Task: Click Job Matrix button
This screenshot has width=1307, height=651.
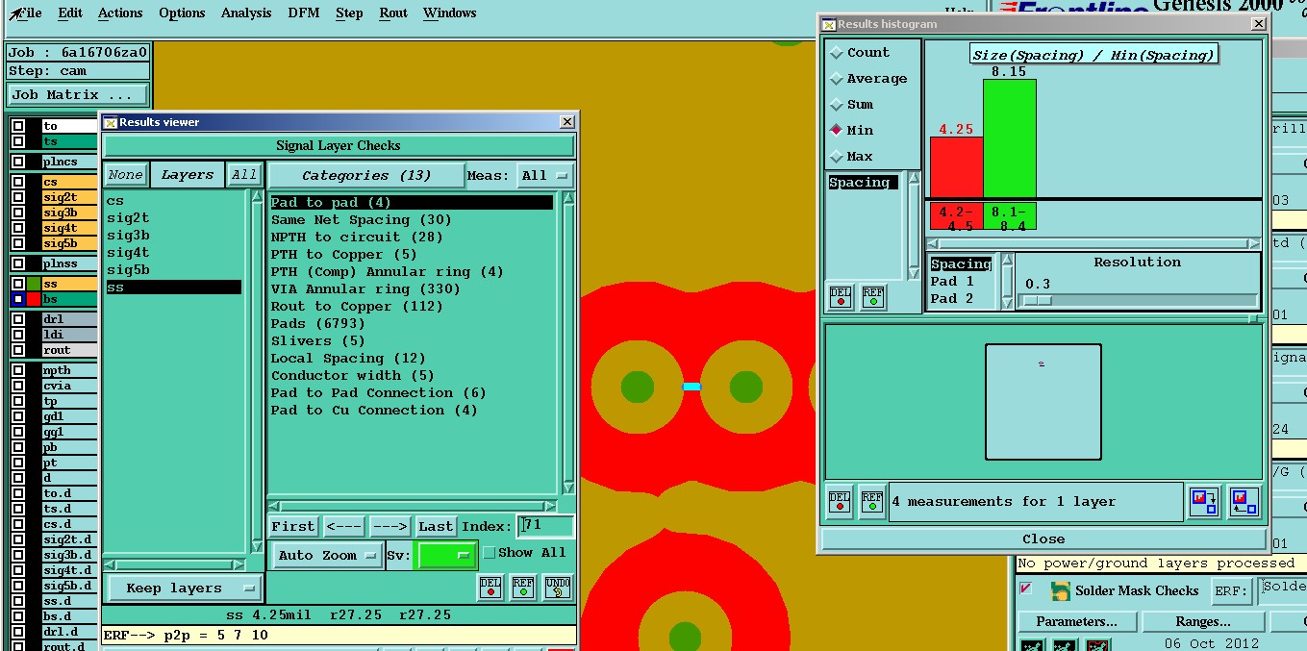Action: (78, 95)
